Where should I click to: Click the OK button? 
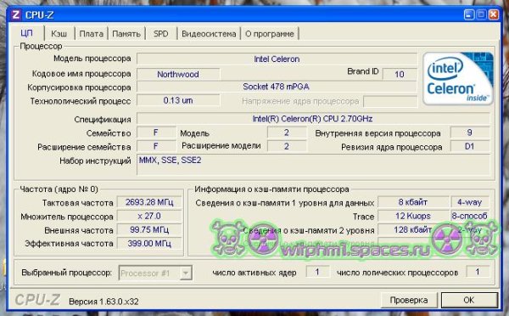click(469, 300)
